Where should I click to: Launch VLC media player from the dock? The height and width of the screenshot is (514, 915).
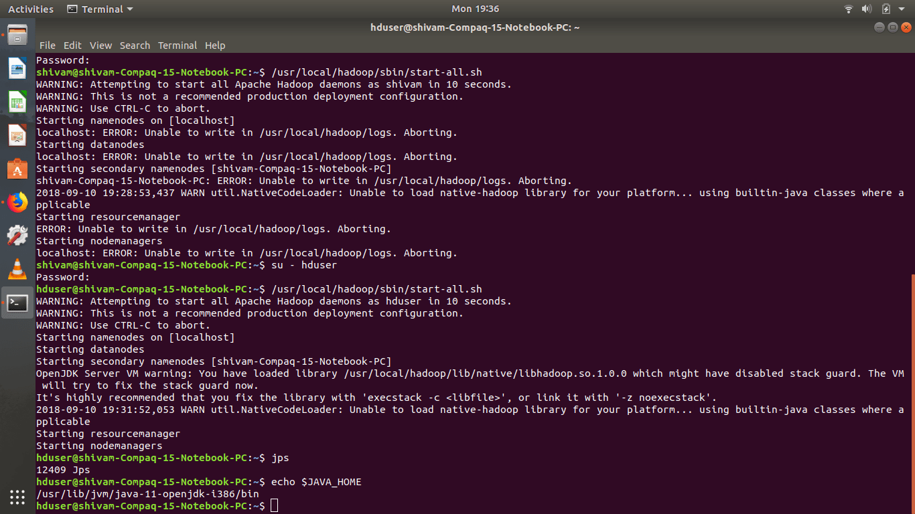[x=17, y=269]
